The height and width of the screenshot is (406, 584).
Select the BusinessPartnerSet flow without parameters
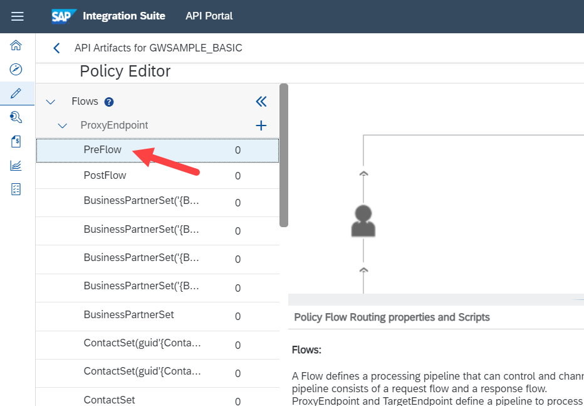(157, 316)
